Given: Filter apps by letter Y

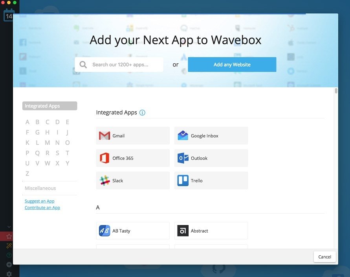Looking at the screenshot, I should pos(68,163).
